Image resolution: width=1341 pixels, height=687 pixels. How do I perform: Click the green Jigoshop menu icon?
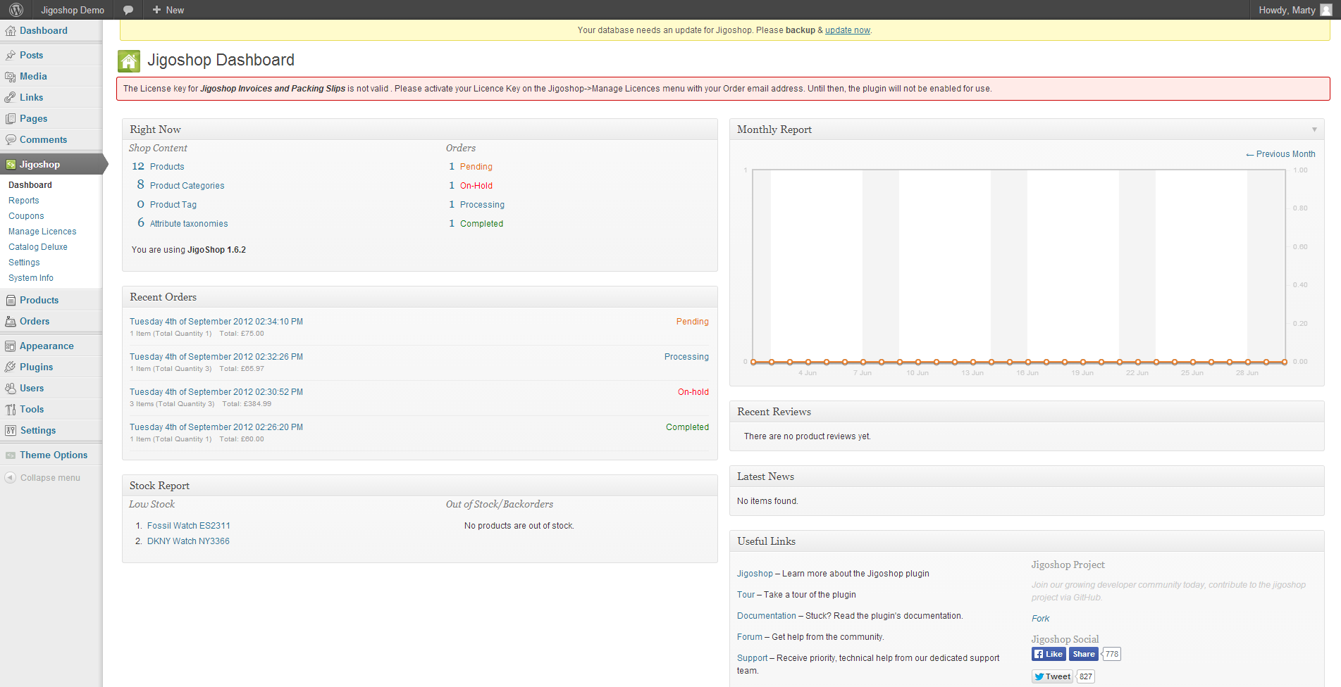point(11,165)
